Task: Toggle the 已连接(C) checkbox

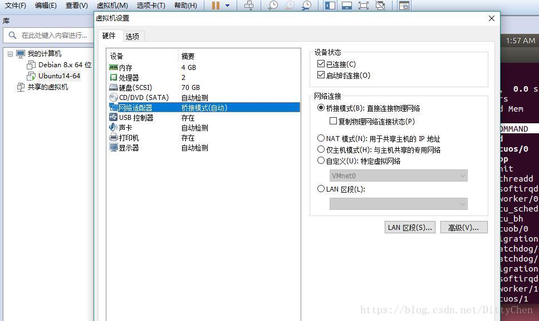Action: point(321,64)
